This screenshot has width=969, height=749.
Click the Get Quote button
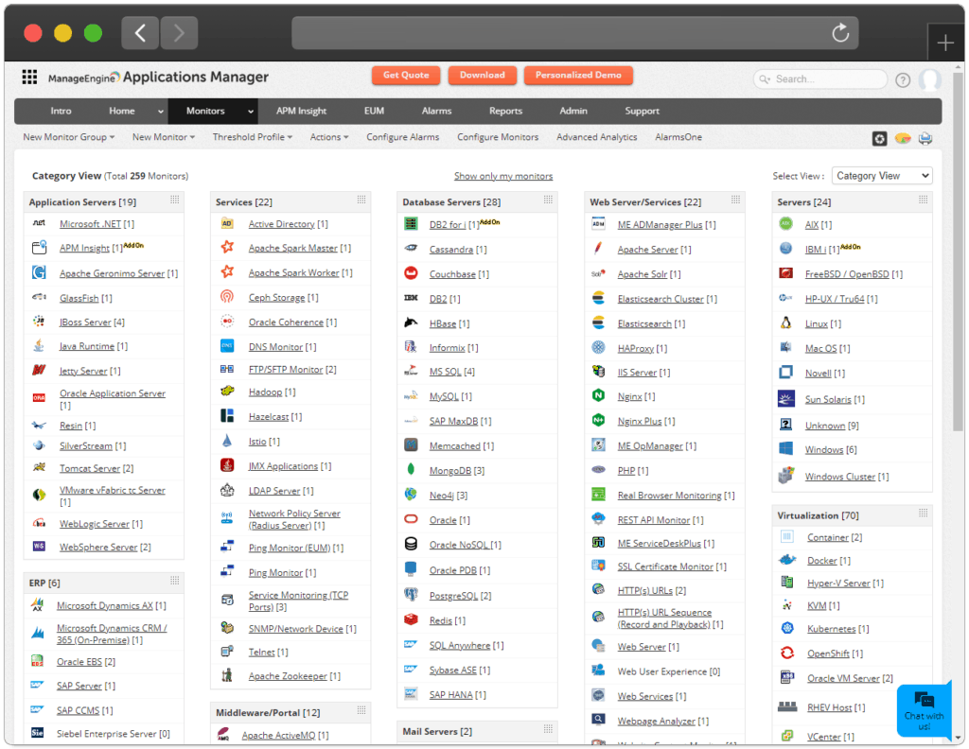click(406, 76)
